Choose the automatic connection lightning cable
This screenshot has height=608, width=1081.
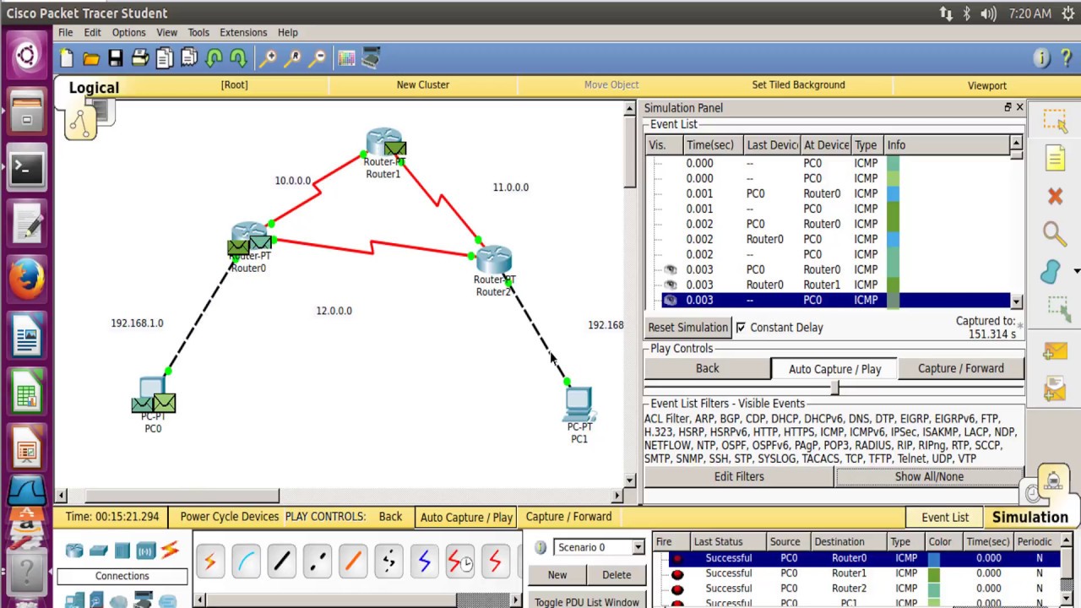point(210,561)
